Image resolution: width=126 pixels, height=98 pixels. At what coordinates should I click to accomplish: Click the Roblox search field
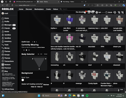tap(75, 9)
